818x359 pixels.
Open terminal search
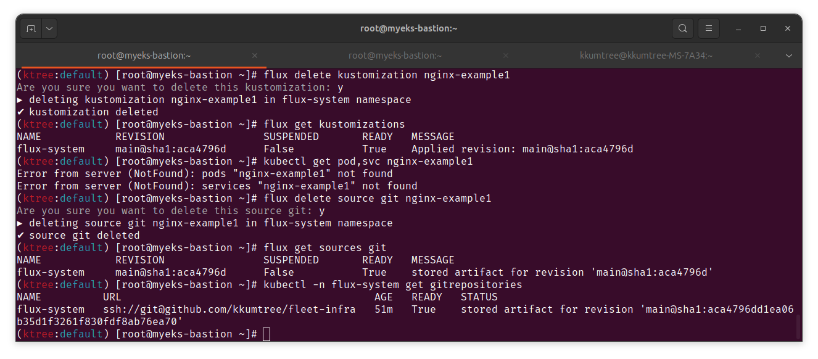[x=682, y=28]
